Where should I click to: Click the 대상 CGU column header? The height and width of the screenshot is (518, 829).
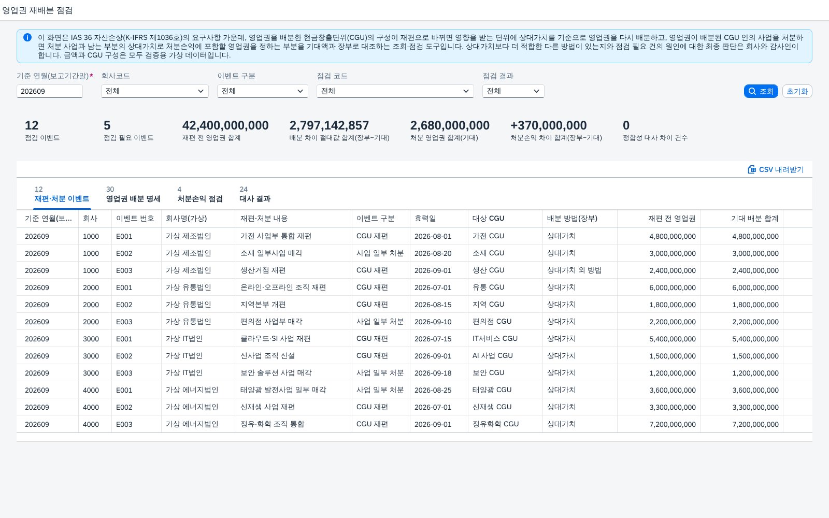pos(506,218)
